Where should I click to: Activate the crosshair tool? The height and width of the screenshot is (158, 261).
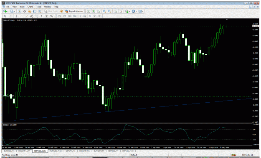(10, 16)
